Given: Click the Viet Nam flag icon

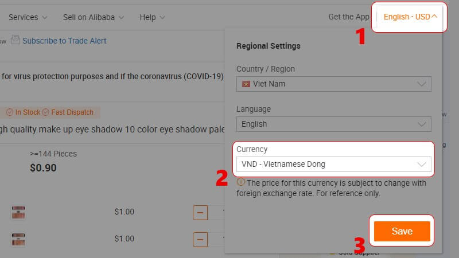Looking at the screenshot, I should click(246, 84).
